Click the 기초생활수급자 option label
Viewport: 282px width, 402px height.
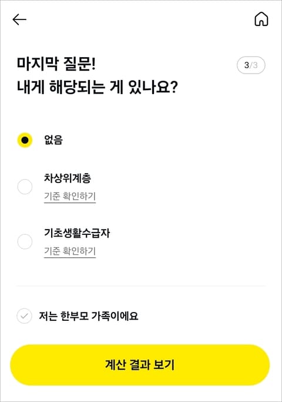coord(77,233)
